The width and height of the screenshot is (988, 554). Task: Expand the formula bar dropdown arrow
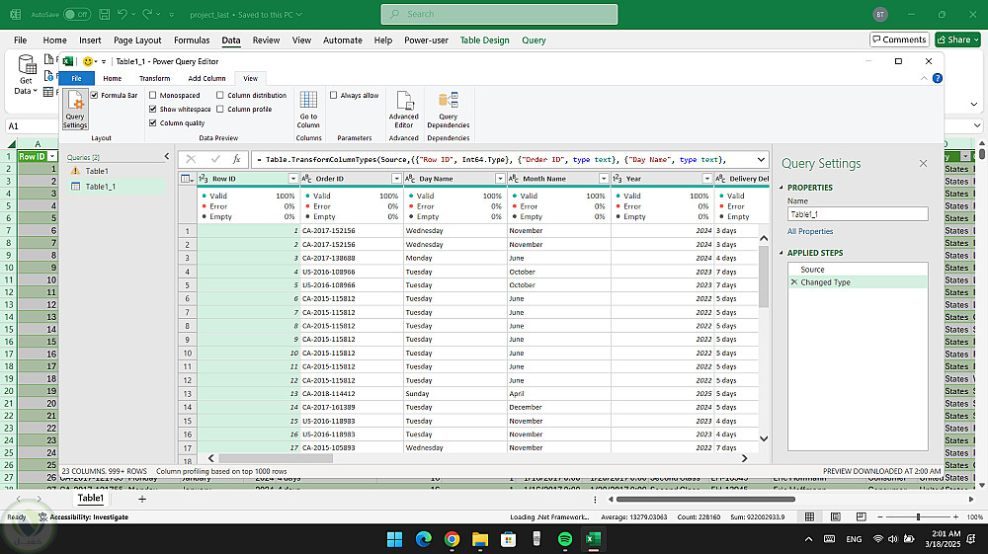tap(759, 159)
